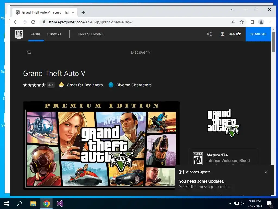Open the Action Center notification icon

[269, 204]
